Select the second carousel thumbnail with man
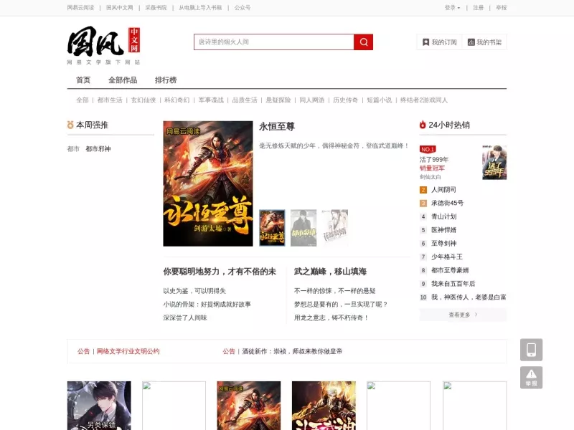The image size is (574, 430). 304,228
